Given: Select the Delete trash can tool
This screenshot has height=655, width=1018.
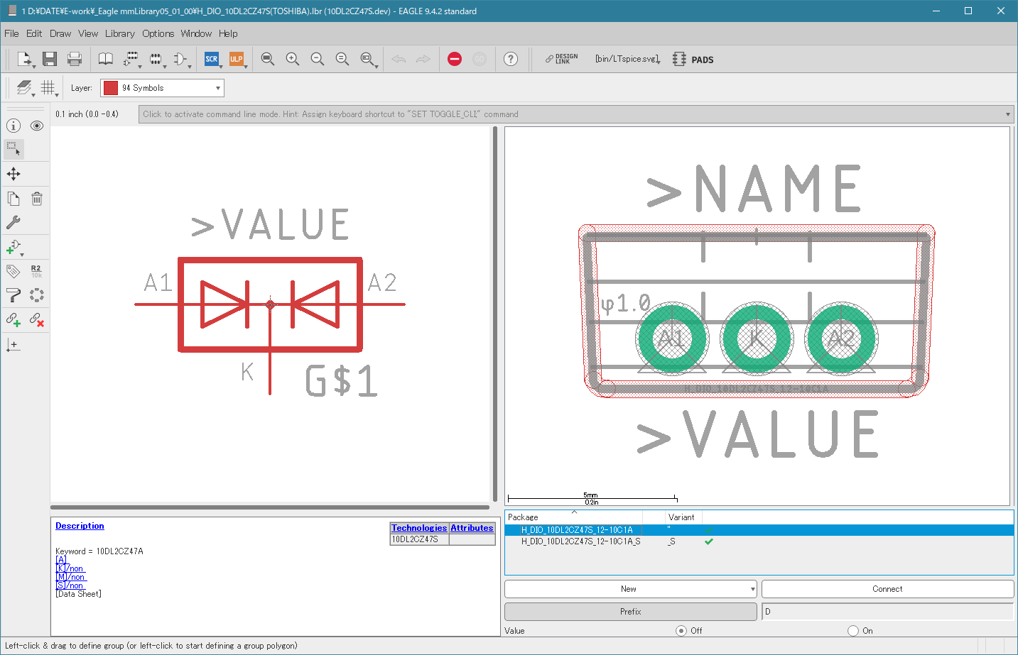Looking at the screenshot, I should pyautogui.click(x=37, y=199).
